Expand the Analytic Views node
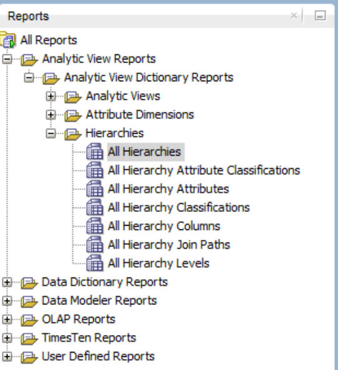This screenshot has height=370, width=338. click(51, 96)
